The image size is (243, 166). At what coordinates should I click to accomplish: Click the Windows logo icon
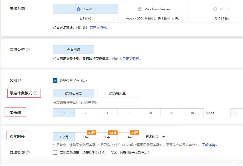pos(140,9)
